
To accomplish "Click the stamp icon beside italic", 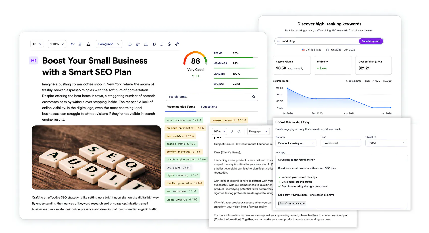I will point(169,44).
